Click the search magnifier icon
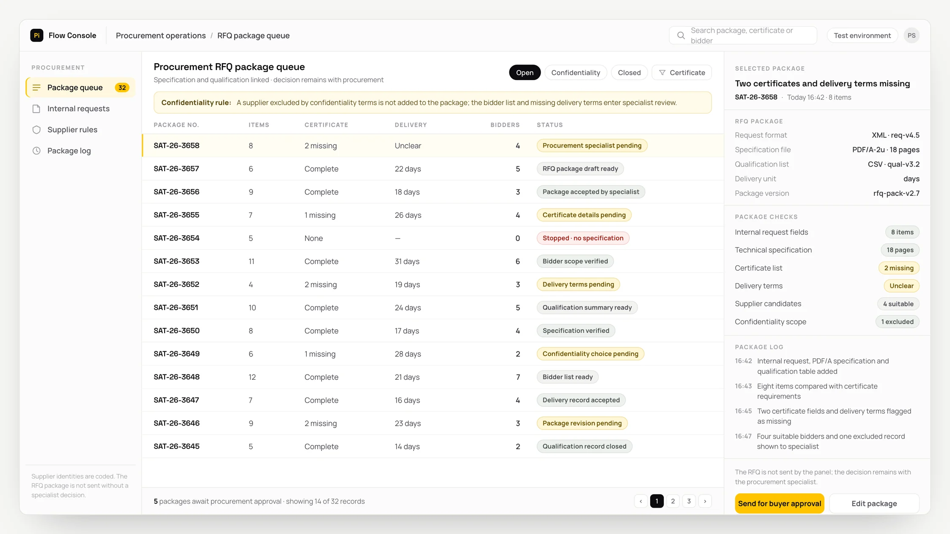950x534 pixels. coord(681,36)
